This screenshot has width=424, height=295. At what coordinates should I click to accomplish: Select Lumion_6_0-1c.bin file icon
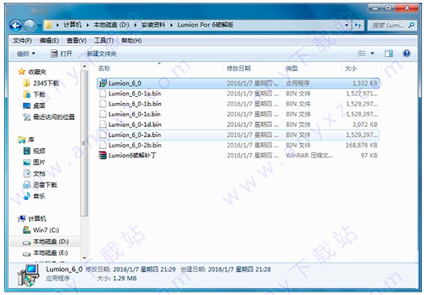(102, 114)
